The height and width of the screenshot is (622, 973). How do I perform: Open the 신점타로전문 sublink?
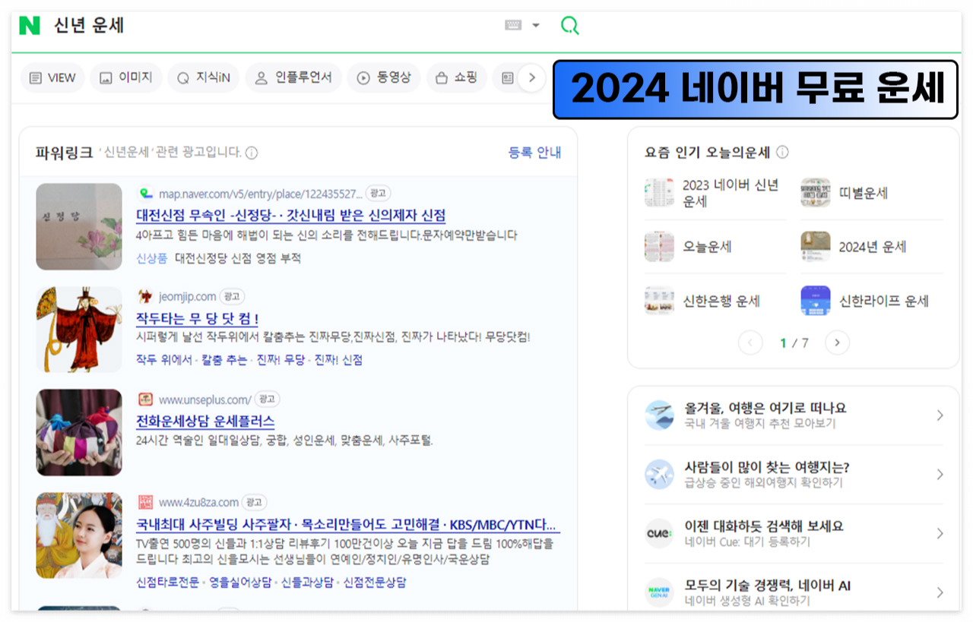point(168,583)
